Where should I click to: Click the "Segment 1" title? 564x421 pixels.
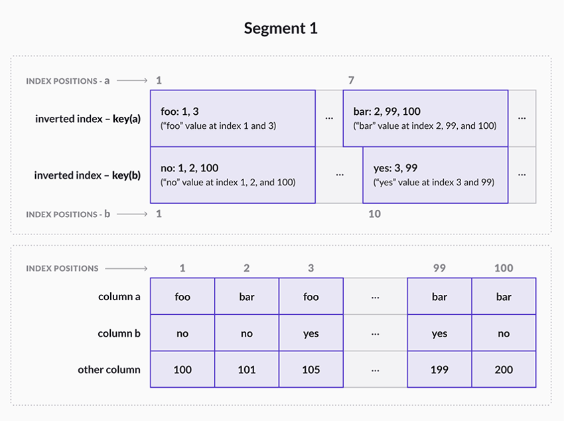pyautogui.click(x=281, y=29)
